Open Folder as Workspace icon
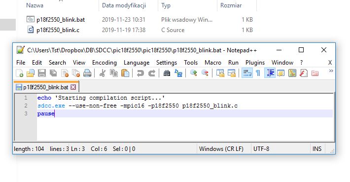 (315, 73)
